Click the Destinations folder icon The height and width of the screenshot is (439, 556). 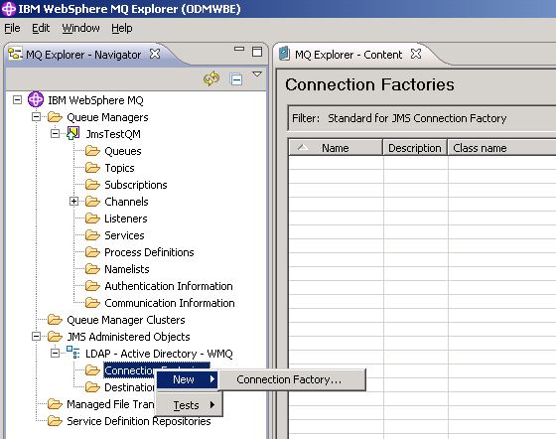[x=92, y=387]
